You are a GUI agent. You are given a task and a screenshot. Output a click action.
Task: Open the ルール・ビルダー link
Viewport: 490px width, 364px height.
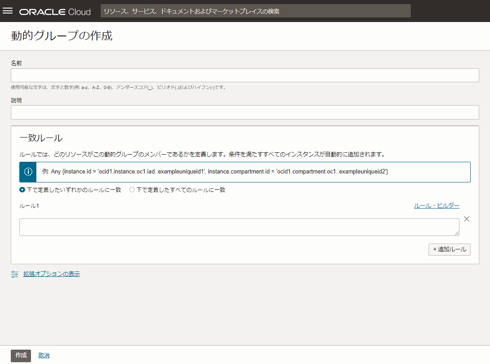pos(437,206)
